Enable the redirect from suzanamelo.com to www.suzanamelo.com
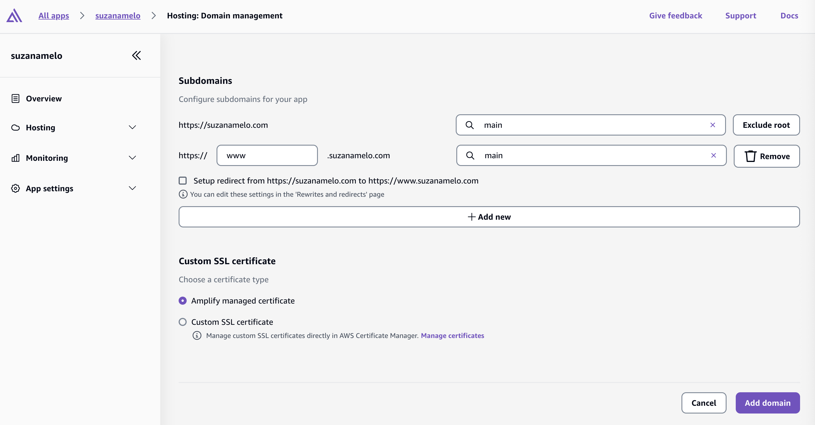 pyautogui.click(x=183, y=180)
